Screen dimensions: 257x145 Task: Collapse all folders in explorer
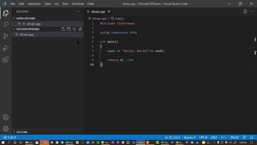coord(80,29)
